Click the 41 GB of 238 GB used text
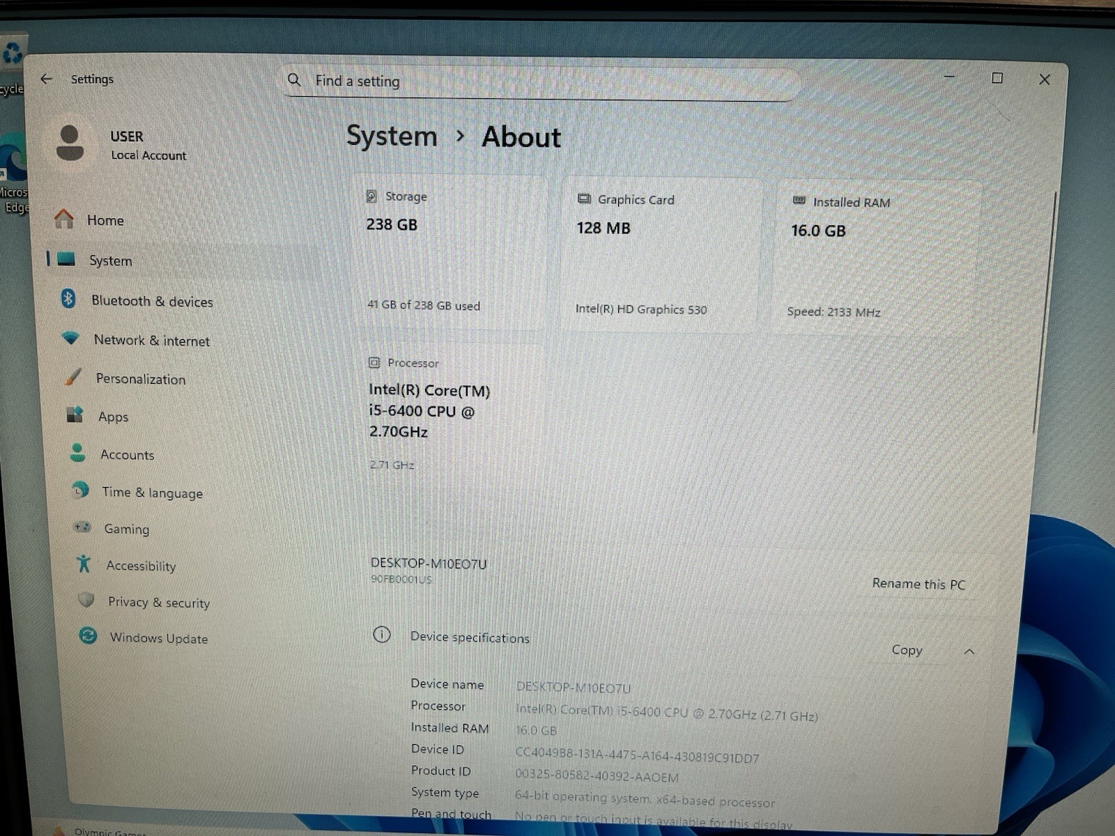Image resolution: width=1115 pixels, height=836 pixels. click(424, 305)
